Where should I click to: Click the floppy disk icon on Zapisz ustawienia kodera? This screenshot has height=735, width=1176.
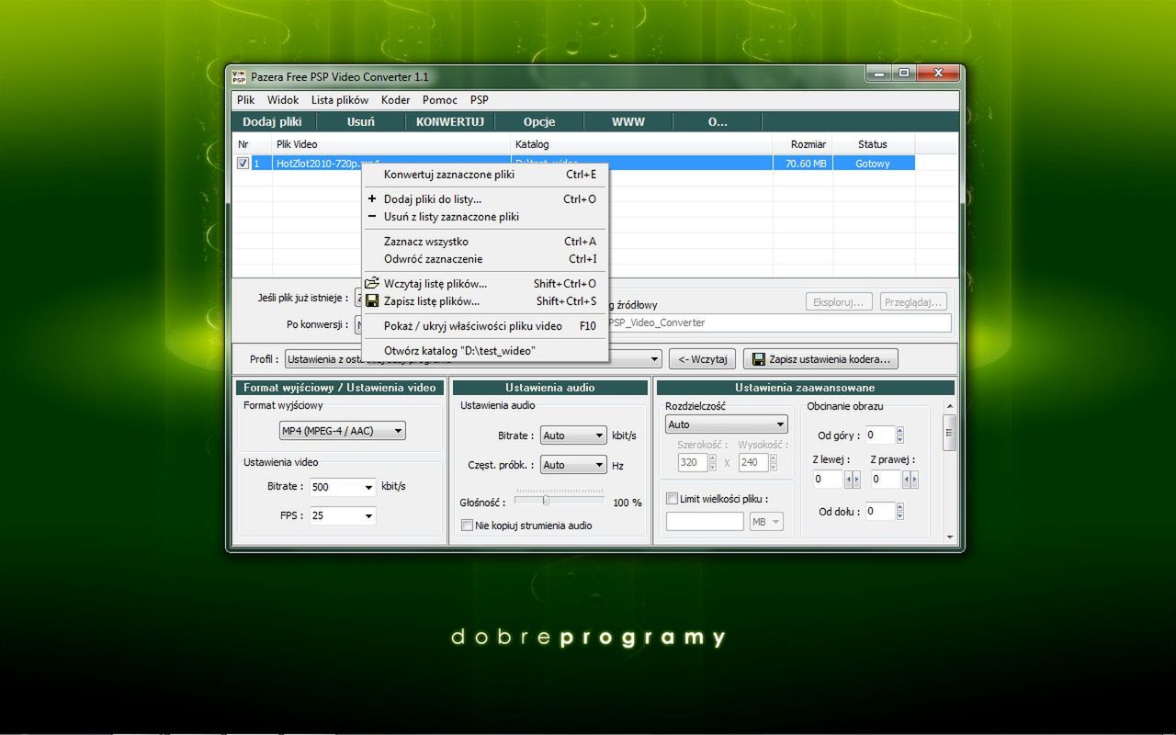tap(760, 359)
